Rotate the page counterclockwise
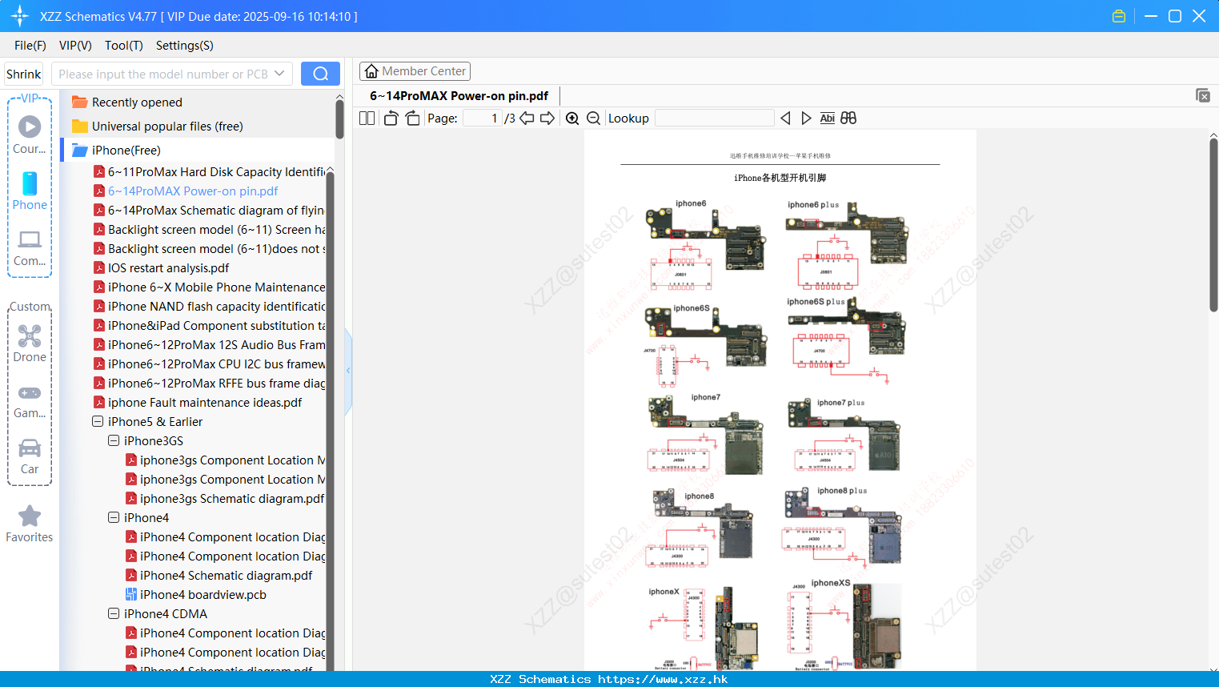Image resolution: width=1219 pixels, height=687 pixels. coord(391,118)
